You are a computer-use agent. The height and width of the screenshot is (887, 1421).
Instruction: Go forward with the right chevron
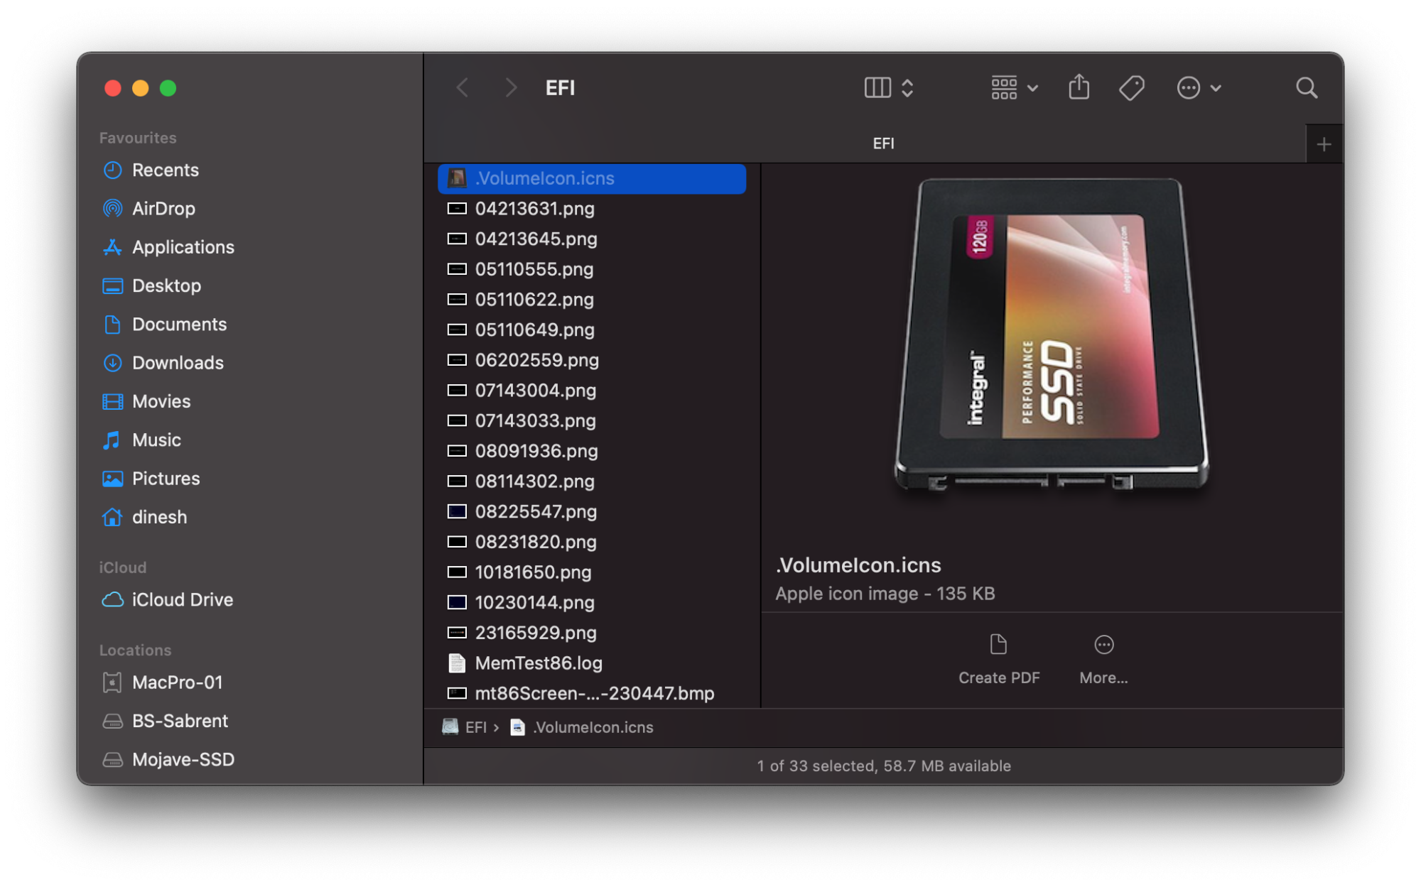coord(510,87)
